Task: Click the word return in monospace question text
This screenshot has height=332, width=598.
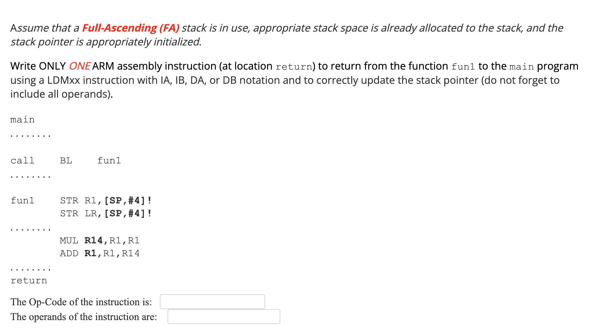Action: coord(294,66)
